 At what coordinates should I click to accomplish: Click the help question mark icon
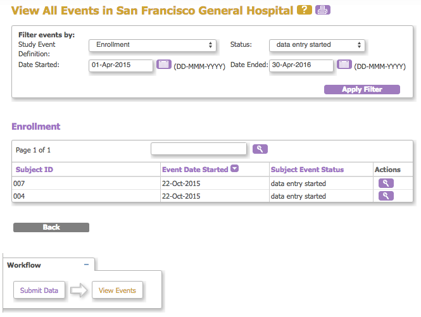[x=305, y=10]
